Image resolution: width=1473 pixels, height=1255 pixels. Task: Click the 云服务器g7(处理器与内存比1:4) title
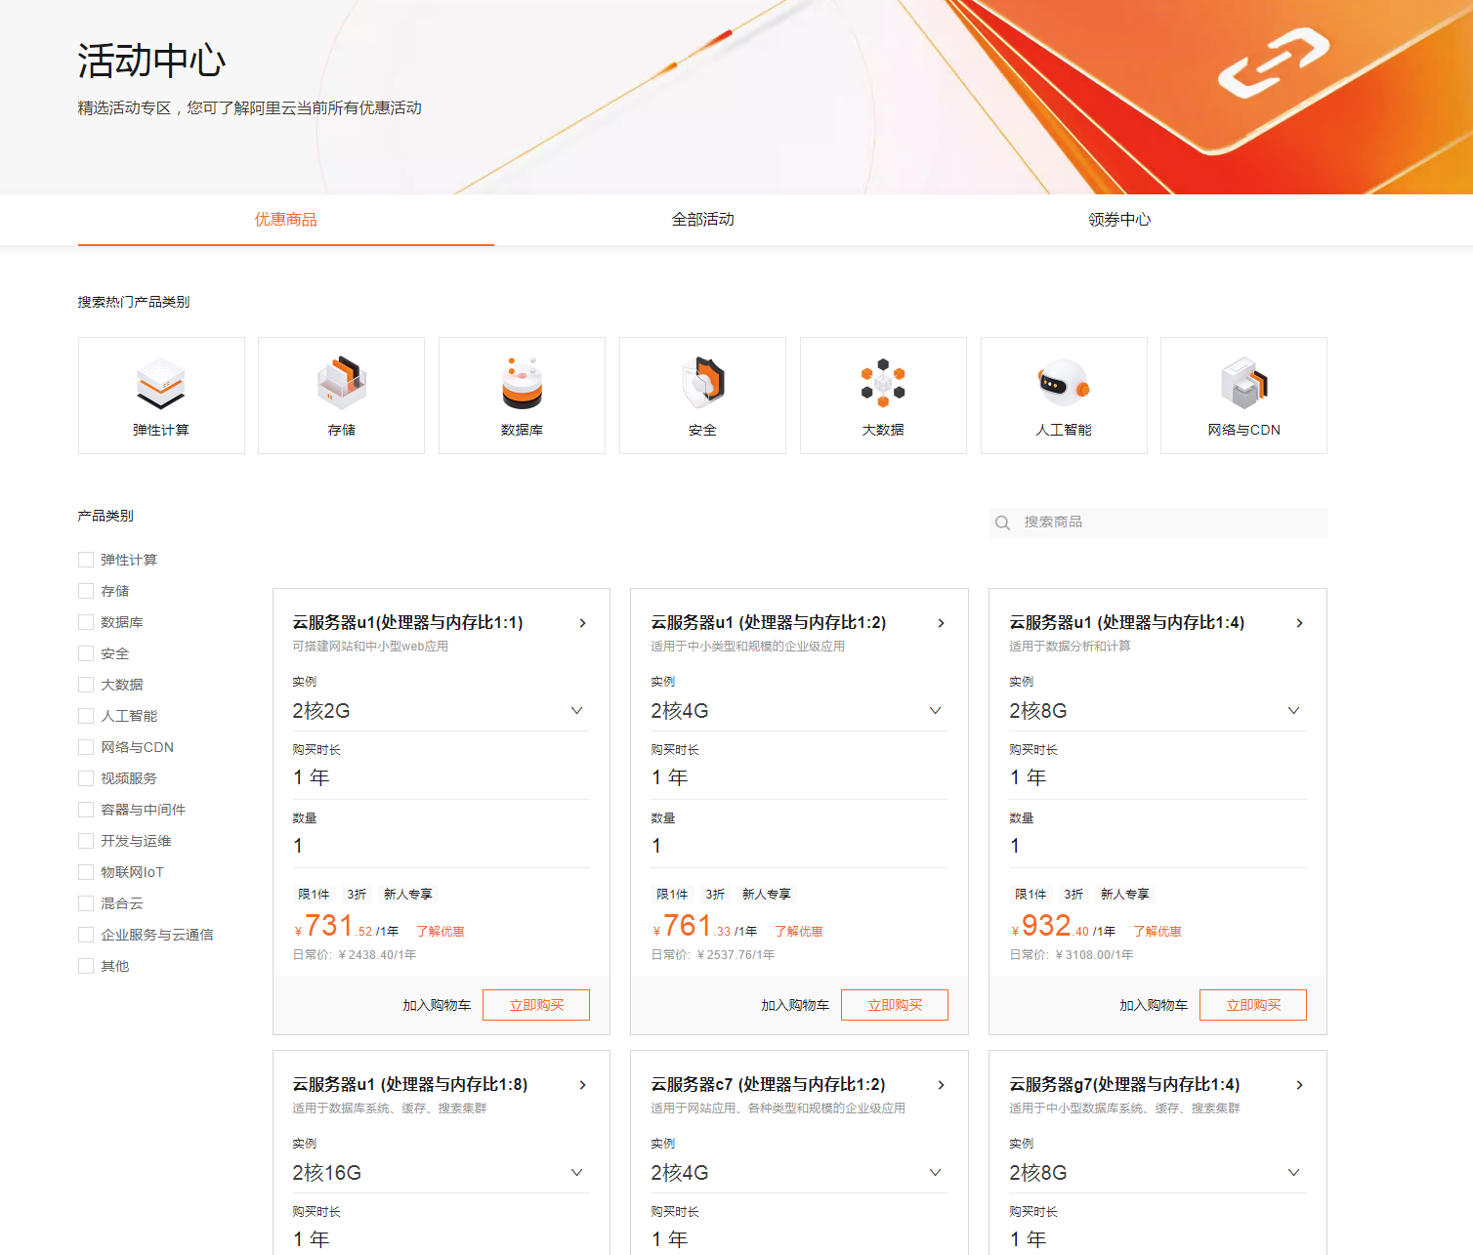coord(1125,1085)
